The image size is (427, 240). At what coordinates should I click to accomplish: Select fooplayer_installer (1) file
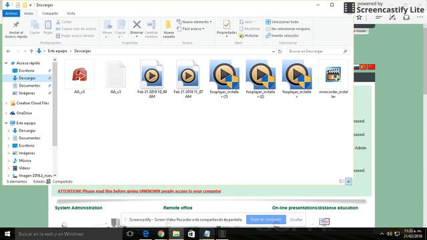(224, 79)
